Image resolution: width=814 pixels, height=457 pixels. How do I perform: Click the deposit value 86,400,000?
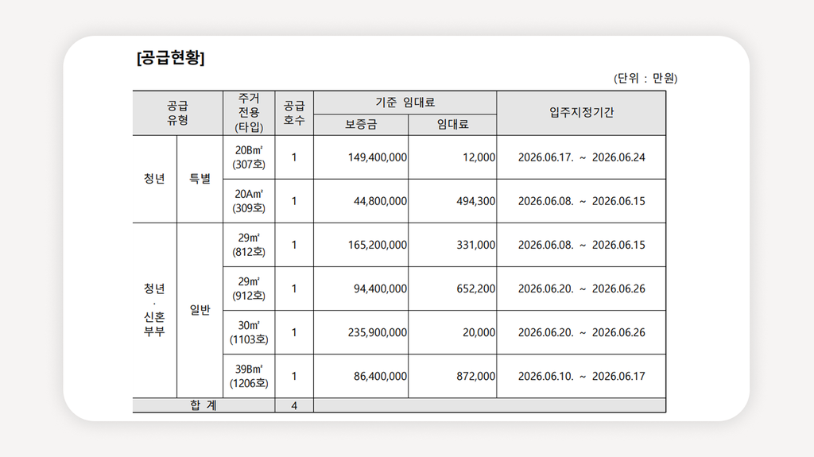[x=380, y=376]
